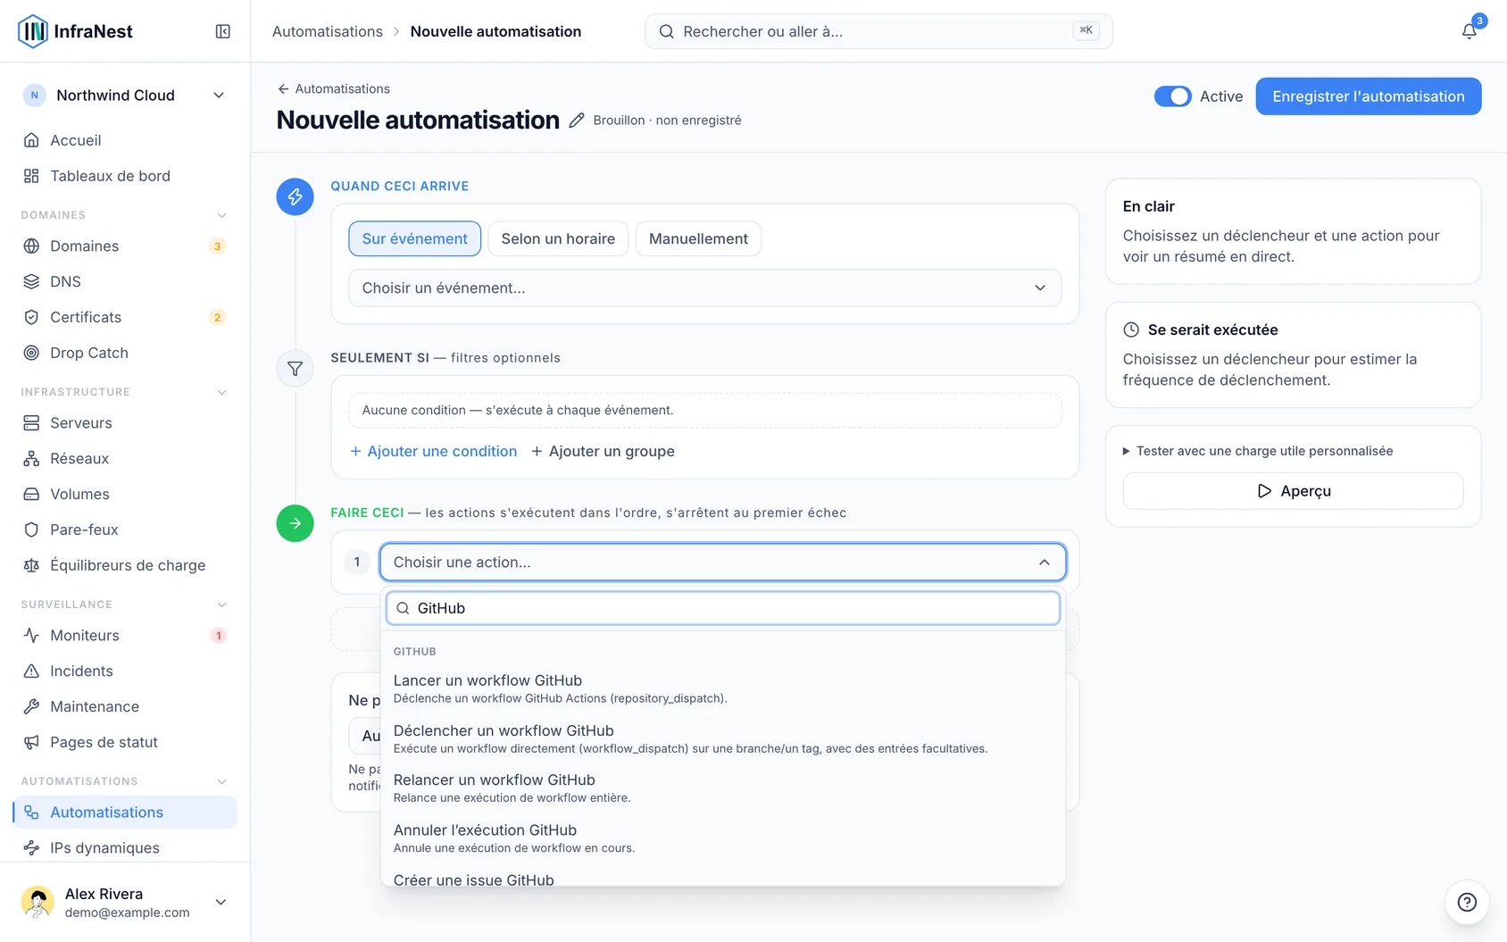Select the Selon un horaire trigger type
1507x942 pixels.
(558, 238)
